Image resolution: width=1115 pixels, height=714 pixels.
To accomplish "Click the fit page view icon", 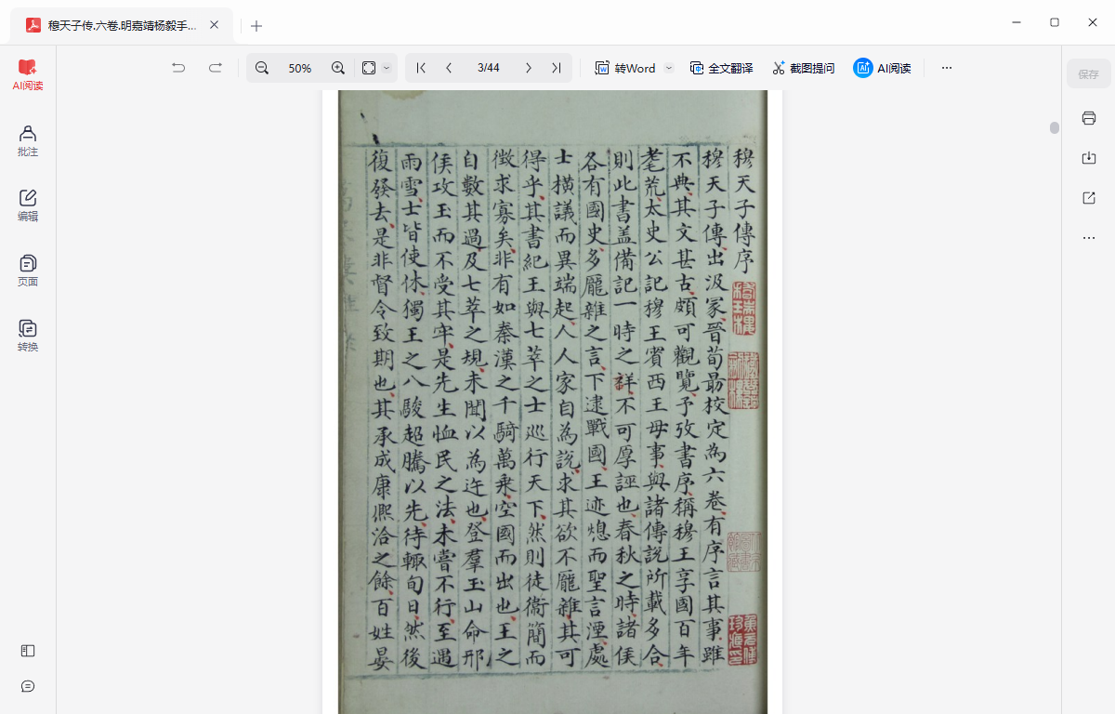I will 369,68.
